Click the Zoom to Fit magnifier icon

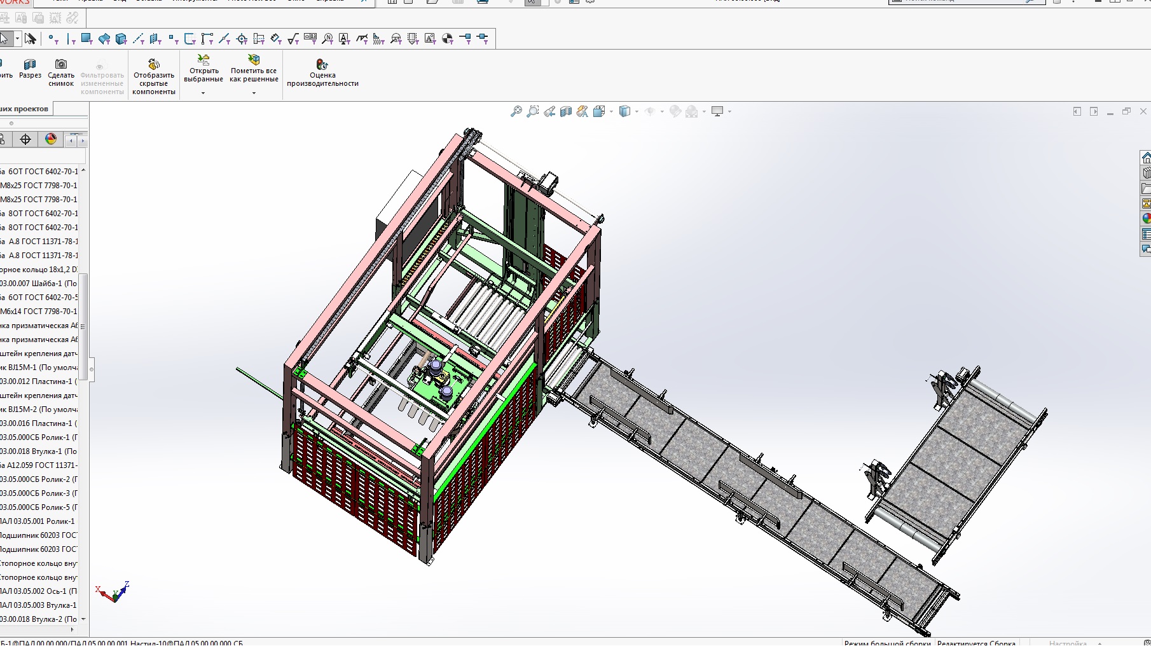click(516, 112)
